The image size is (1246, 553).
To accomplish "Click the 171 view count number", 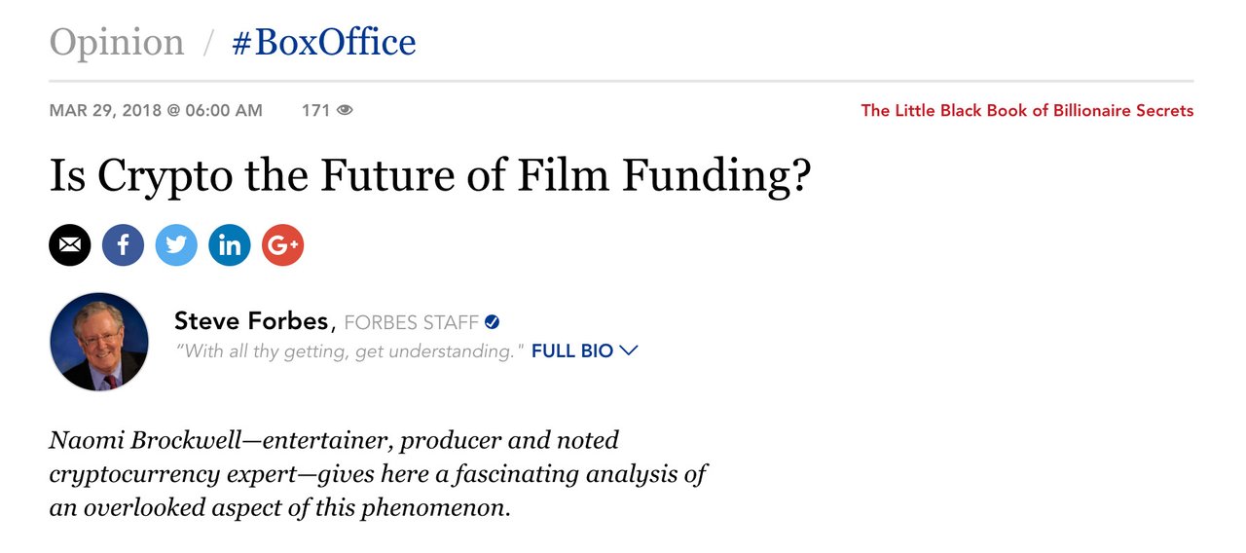I will tap(316, 110).
